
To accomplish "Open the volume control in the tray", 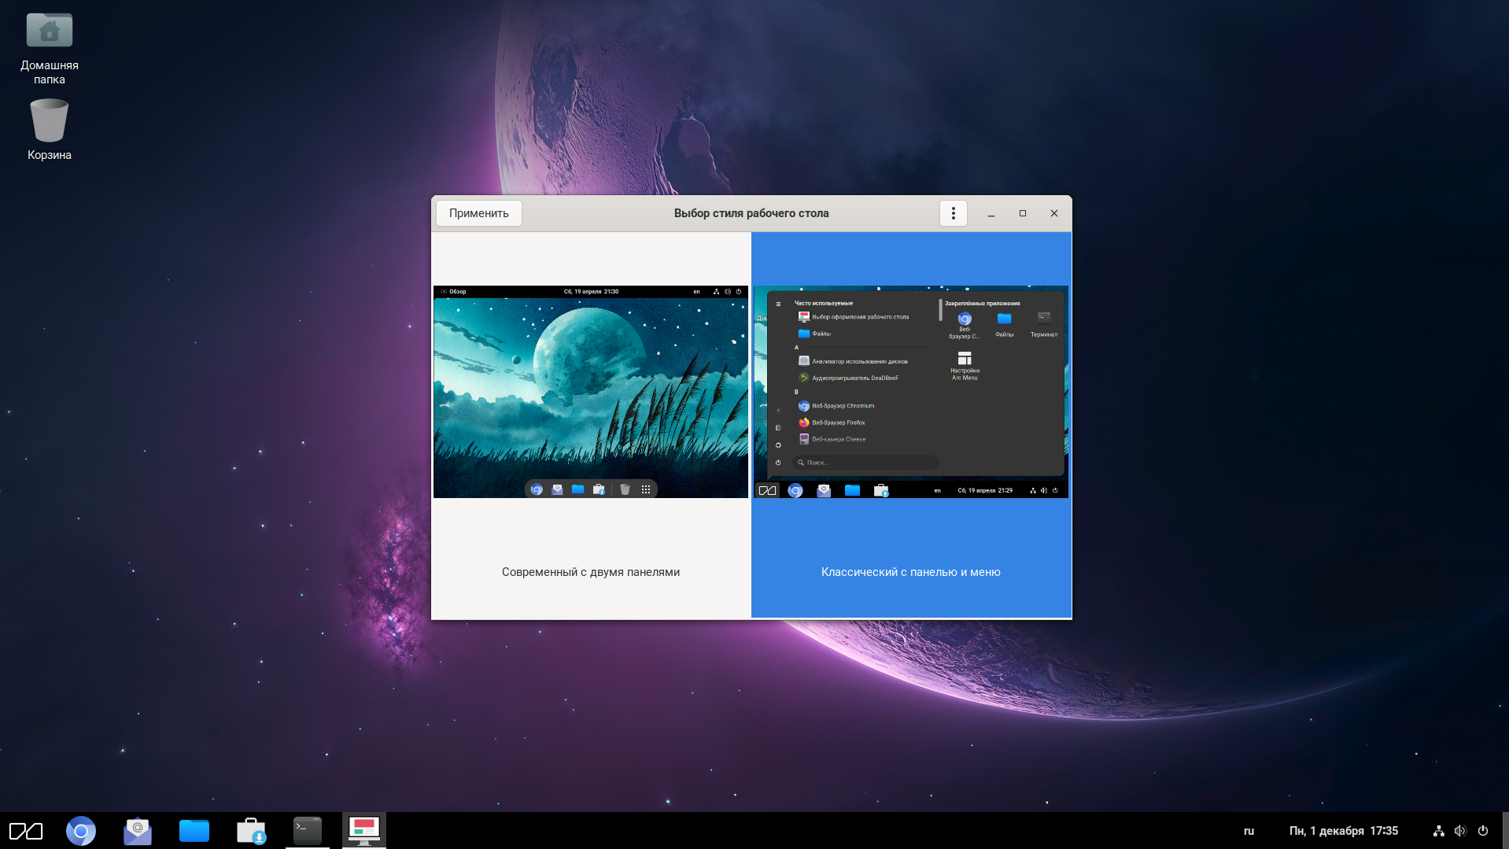I will [1460, 831].
